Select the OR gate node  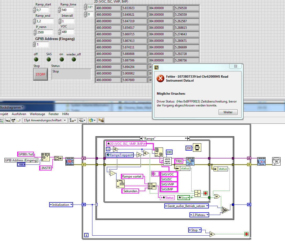[217, 196]
